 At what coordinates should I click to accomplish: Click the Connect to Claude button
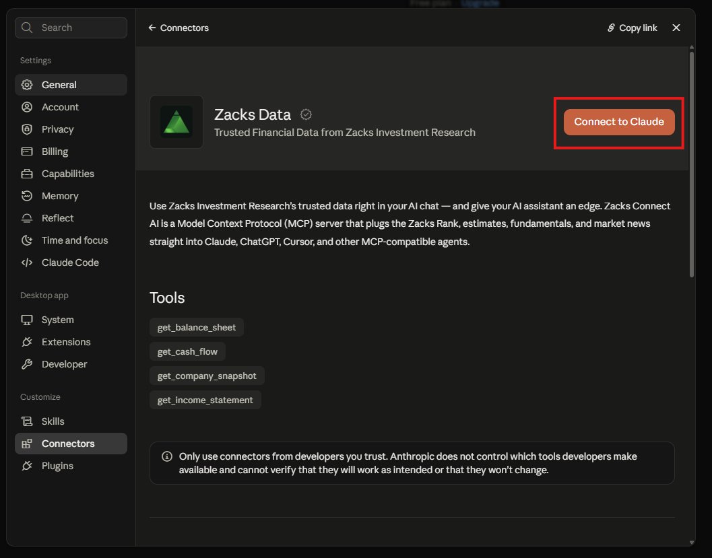619,122
